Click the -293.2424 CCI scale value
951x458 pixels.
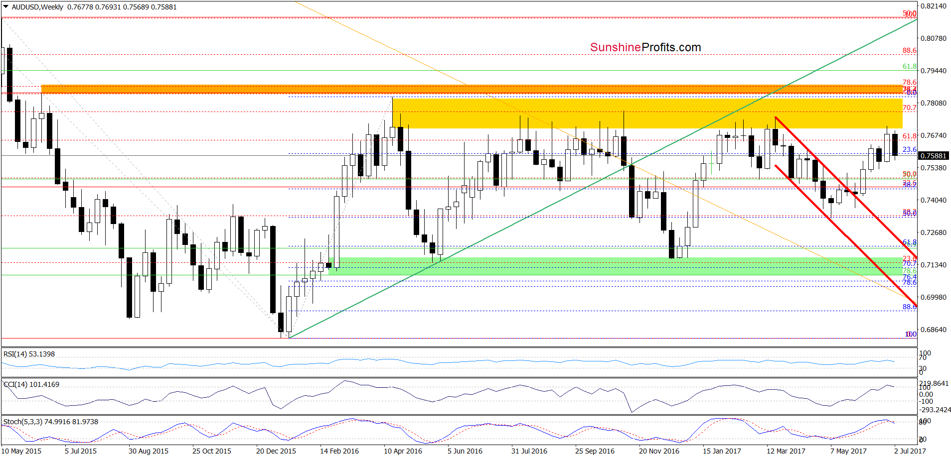tap(934, 410)
